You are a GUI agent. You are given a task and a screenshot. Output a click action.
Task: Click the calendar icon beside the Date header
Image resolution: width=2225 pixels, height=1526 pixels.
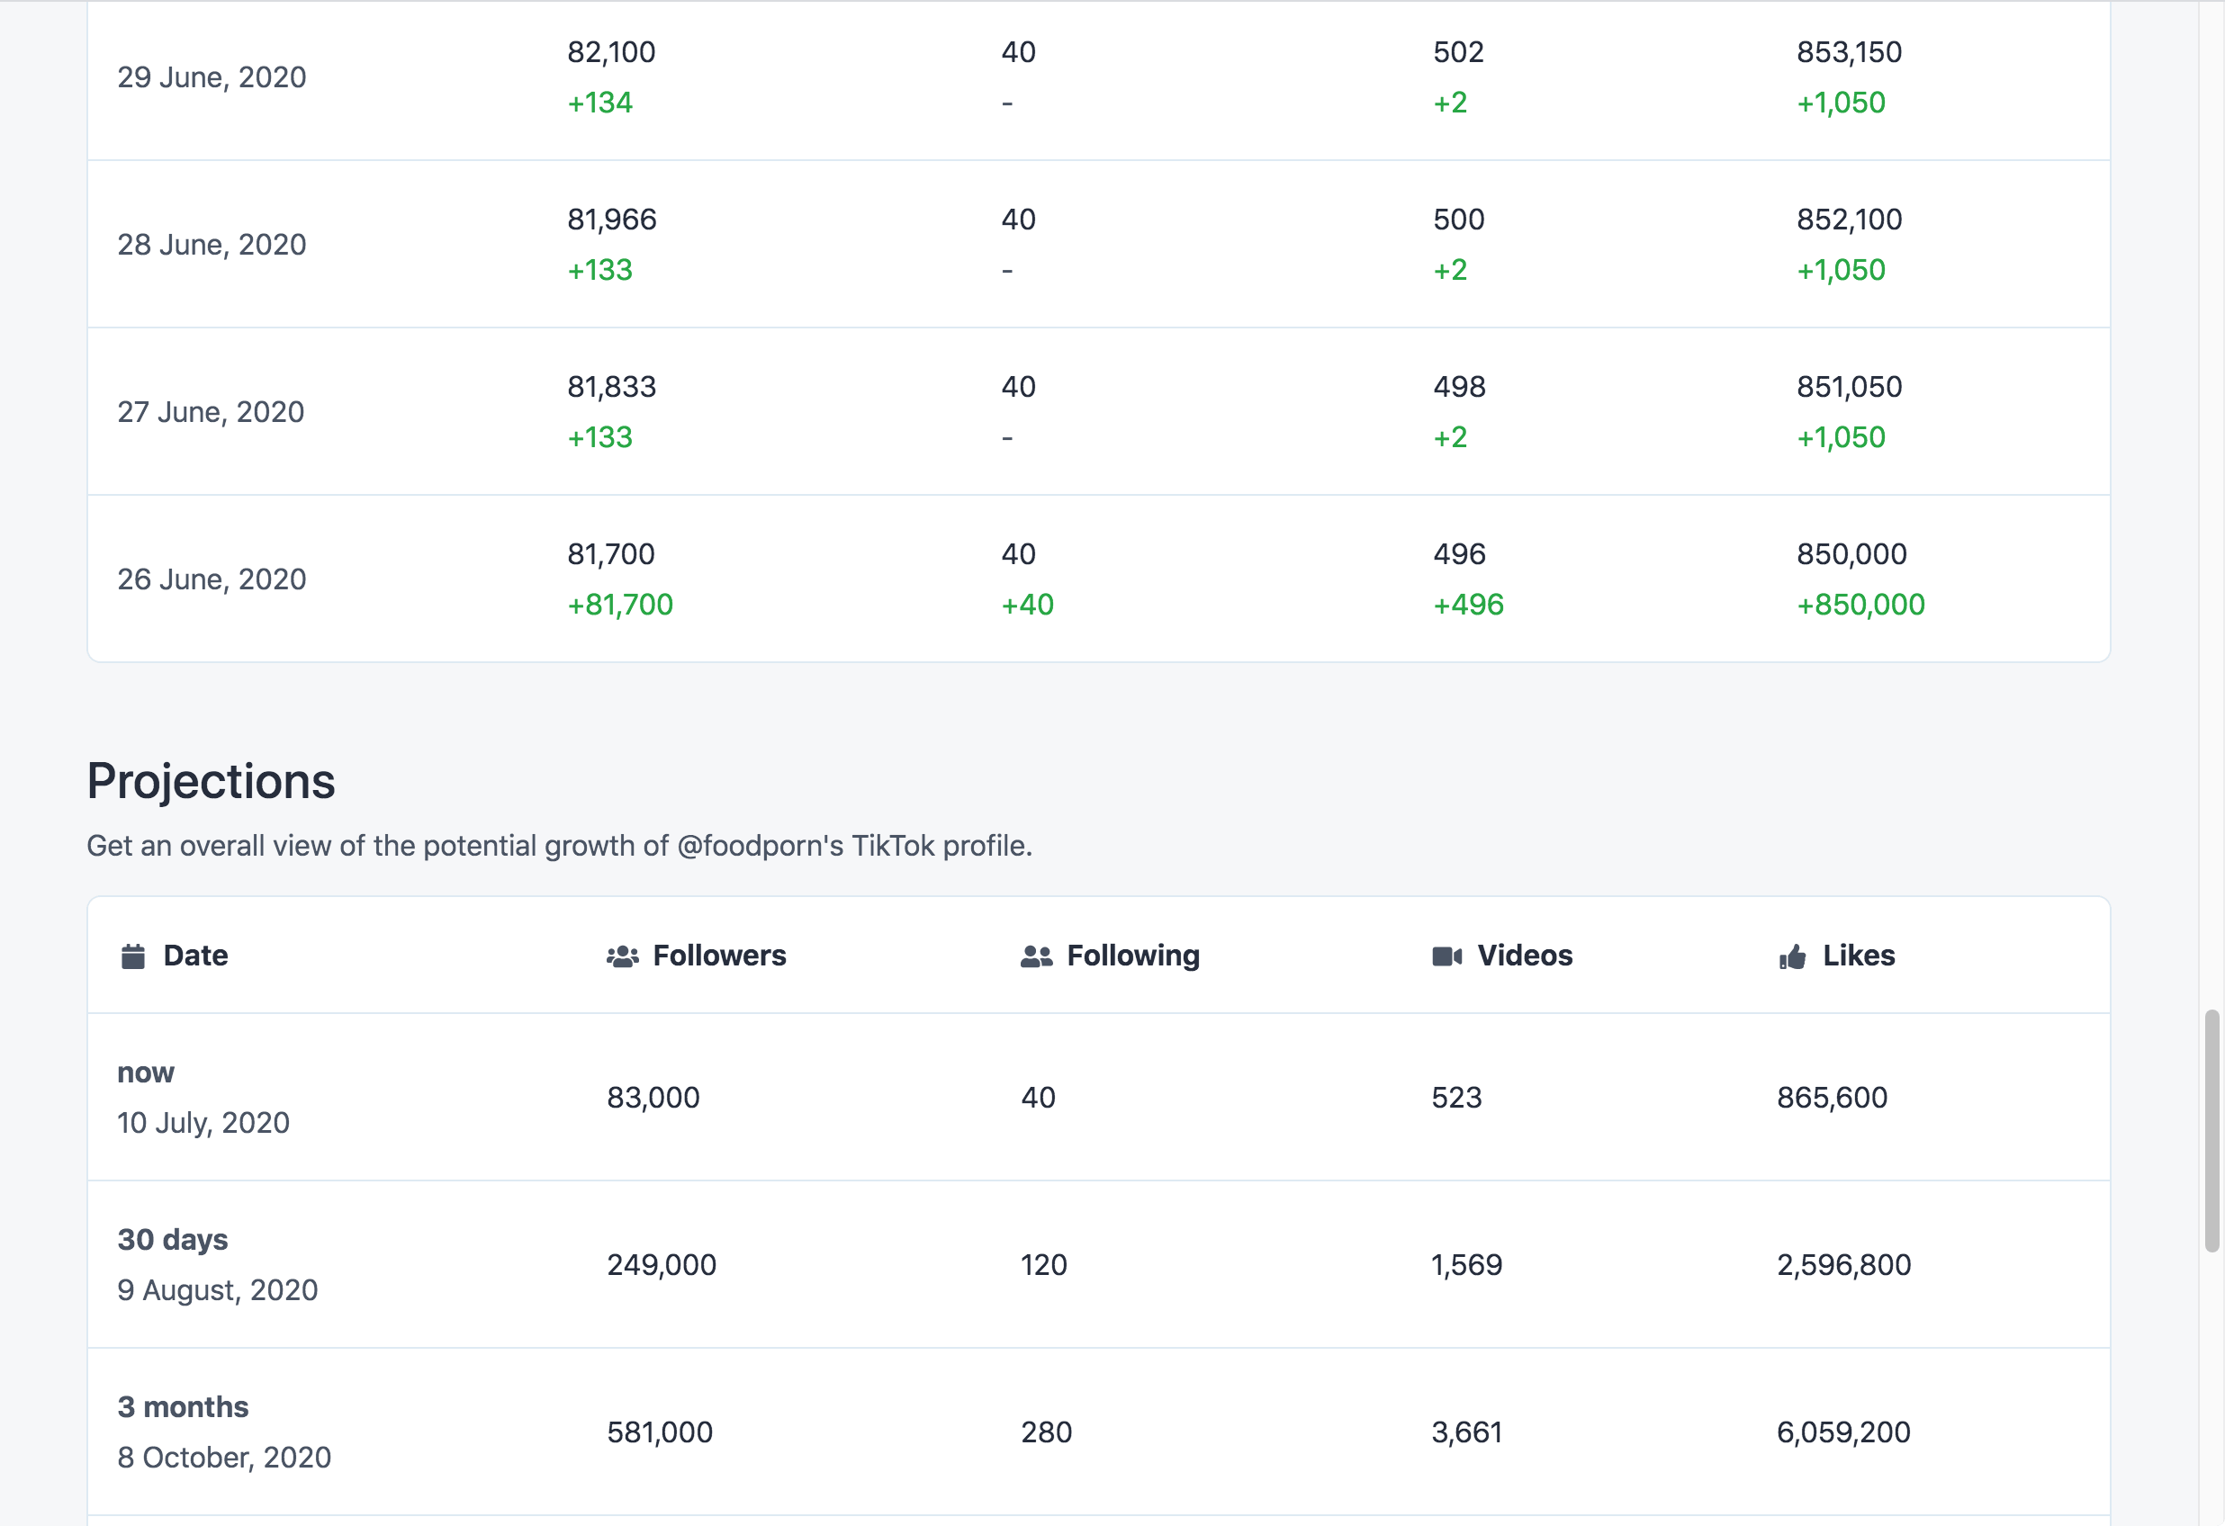coord(131,955)
